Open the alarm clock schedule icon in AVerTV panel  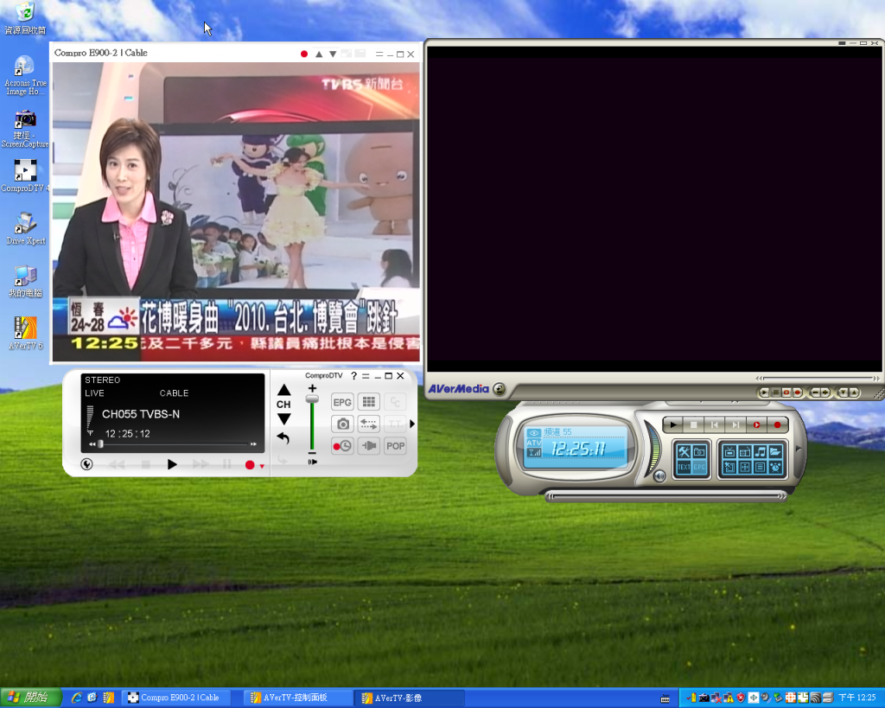(775, 467)
